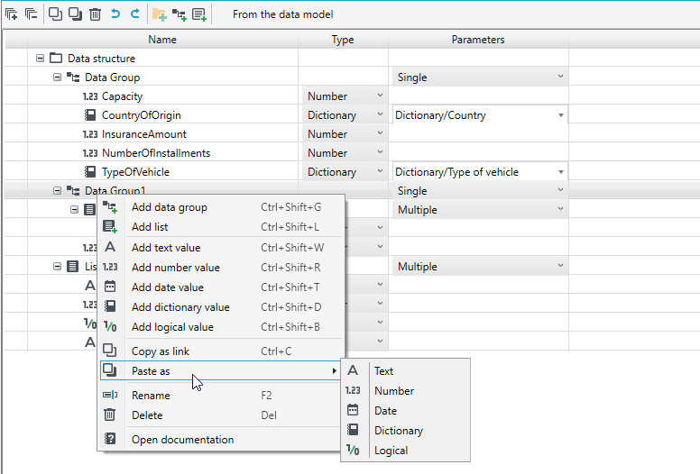Click the blue Undo arrow
700x474 pixels.
tap(115, 14)
